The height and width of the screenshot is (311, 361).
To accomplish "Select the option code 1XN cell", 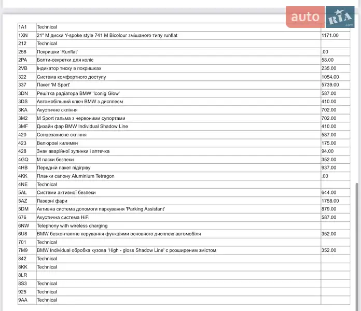I will click(23, 35).
